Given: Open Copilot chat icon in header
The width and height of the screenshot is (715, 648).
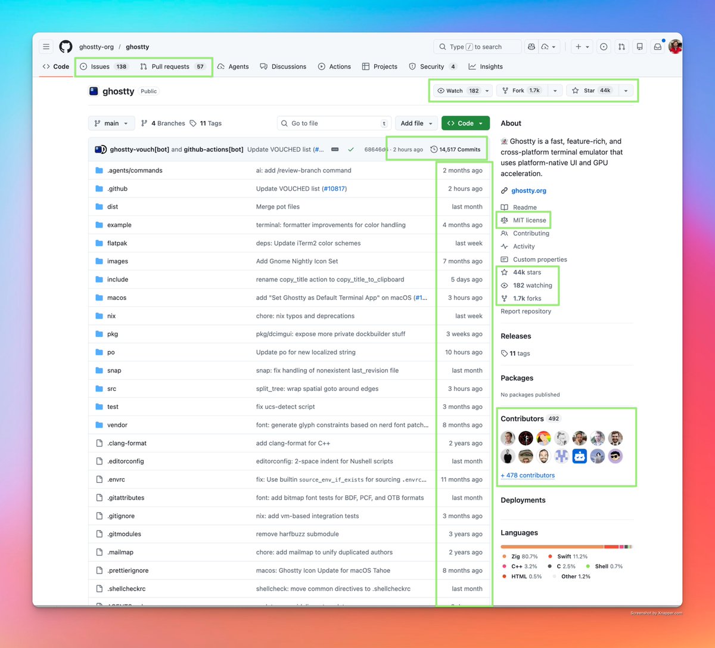Looking at the screenshot, I should coord(530,46).
